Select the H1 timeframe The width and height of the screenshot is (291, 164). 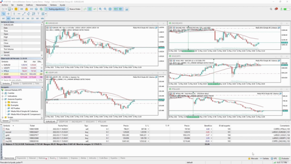pyautogui.click(x=23, y=18)
